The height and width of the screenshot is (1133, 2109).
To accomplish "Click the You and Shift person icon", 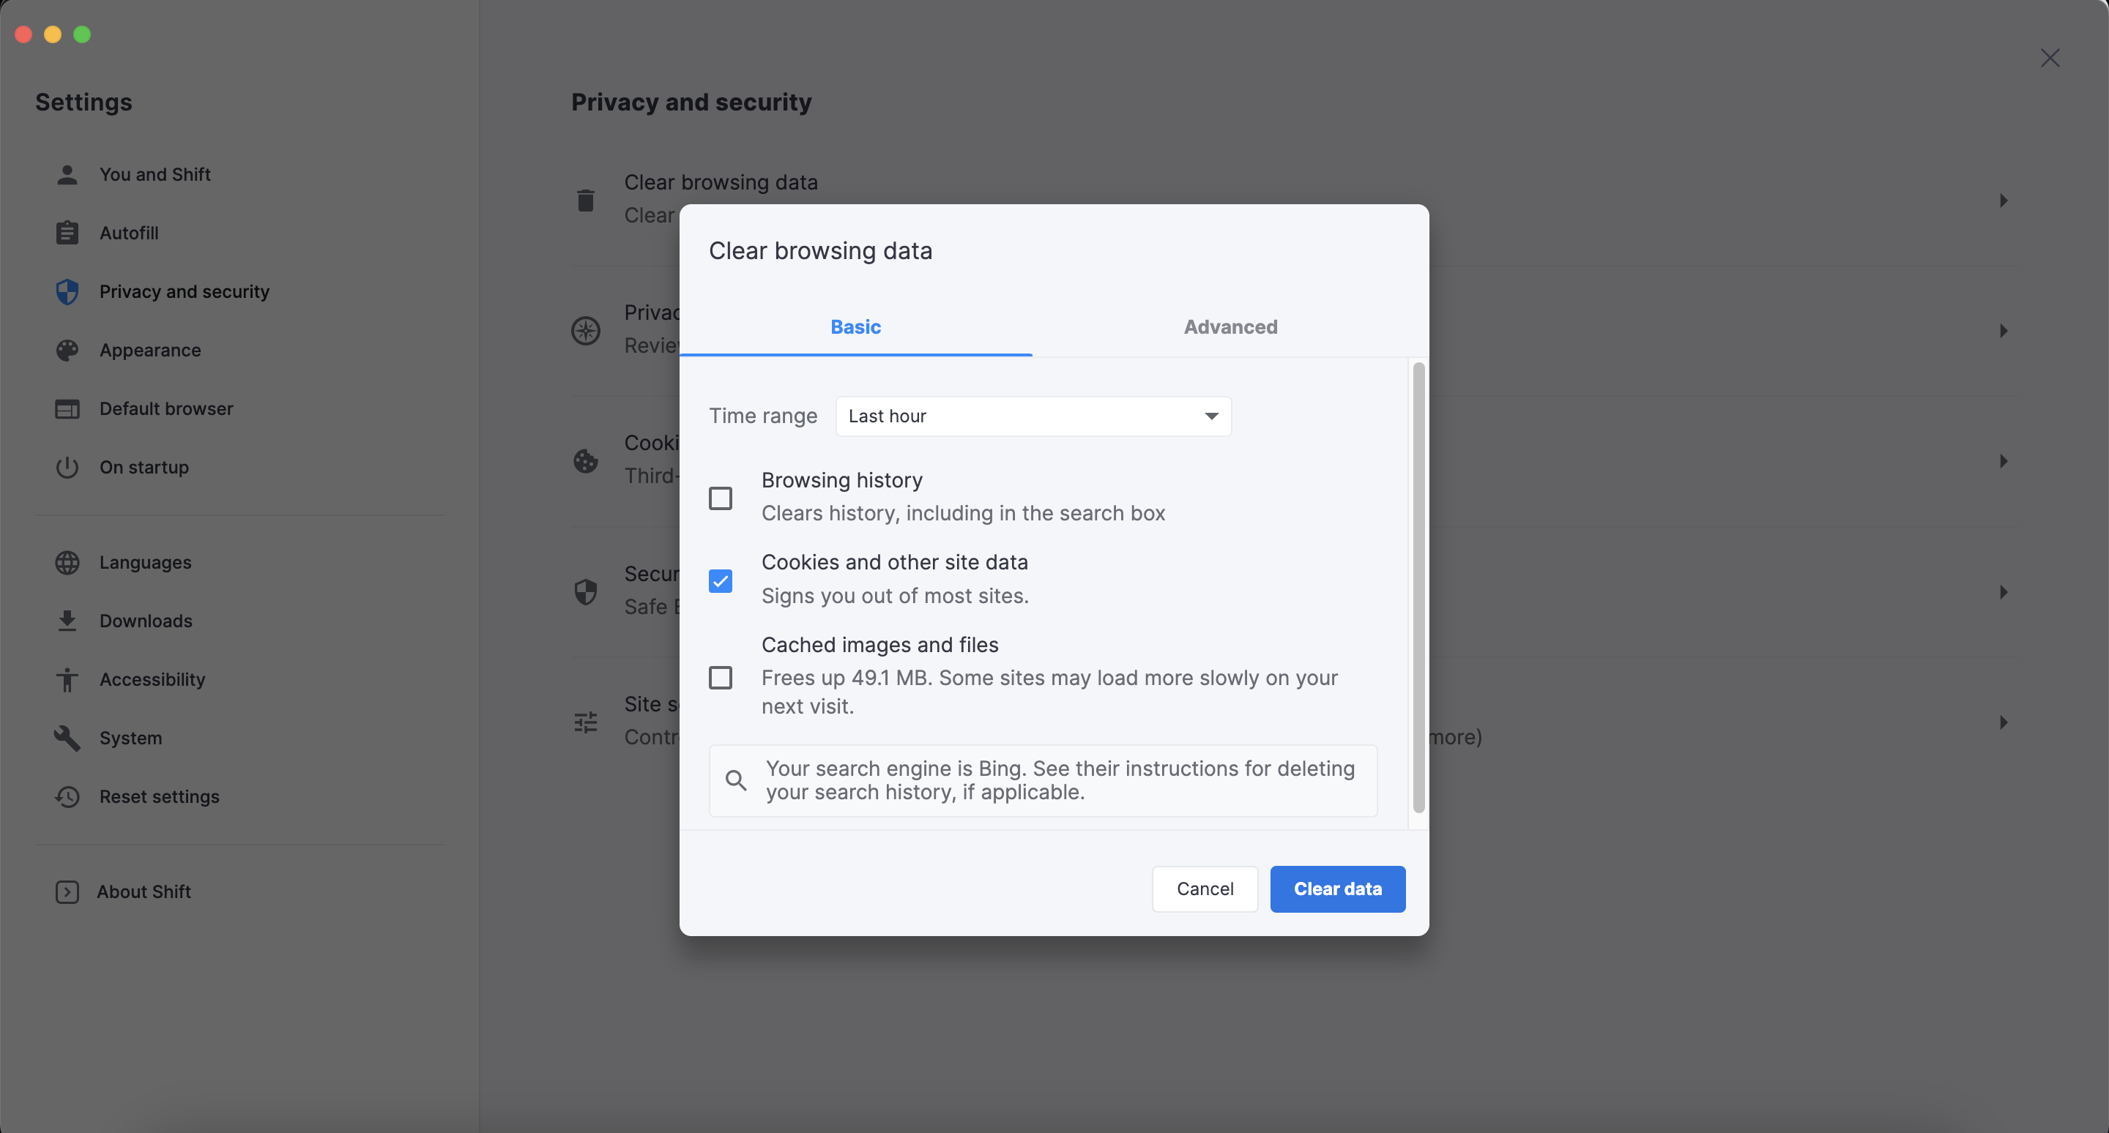I will [67, 174].
